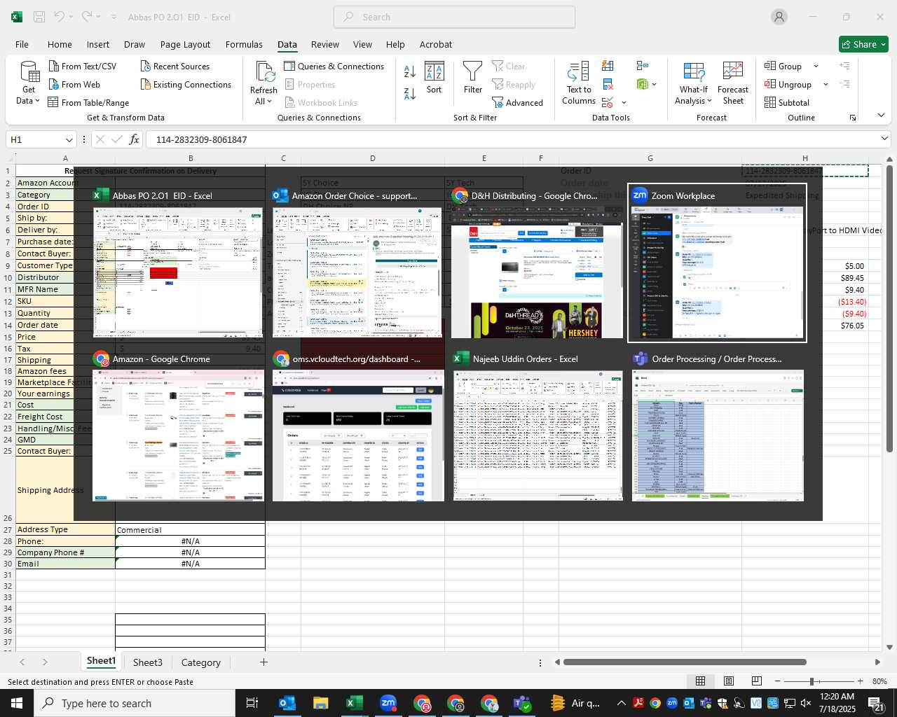The height and width of the screenshot is (717, 897).
Task: Add a new sheet with plus button
Action: [263, 662]
